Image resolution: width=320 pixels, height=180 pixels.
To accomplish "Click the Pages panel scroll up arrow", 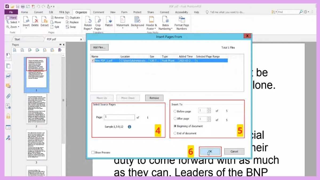I will coord(63,55).
